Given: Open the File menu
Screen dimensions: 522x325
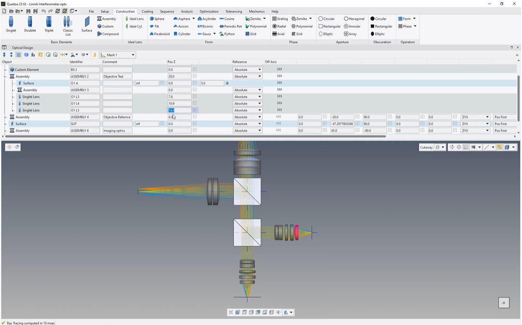Looking at the screenshot, I should point(91,11).
